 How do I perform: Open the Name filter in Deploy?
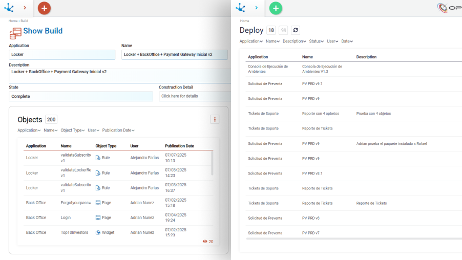pyautogui.click(x=272, y=41)
